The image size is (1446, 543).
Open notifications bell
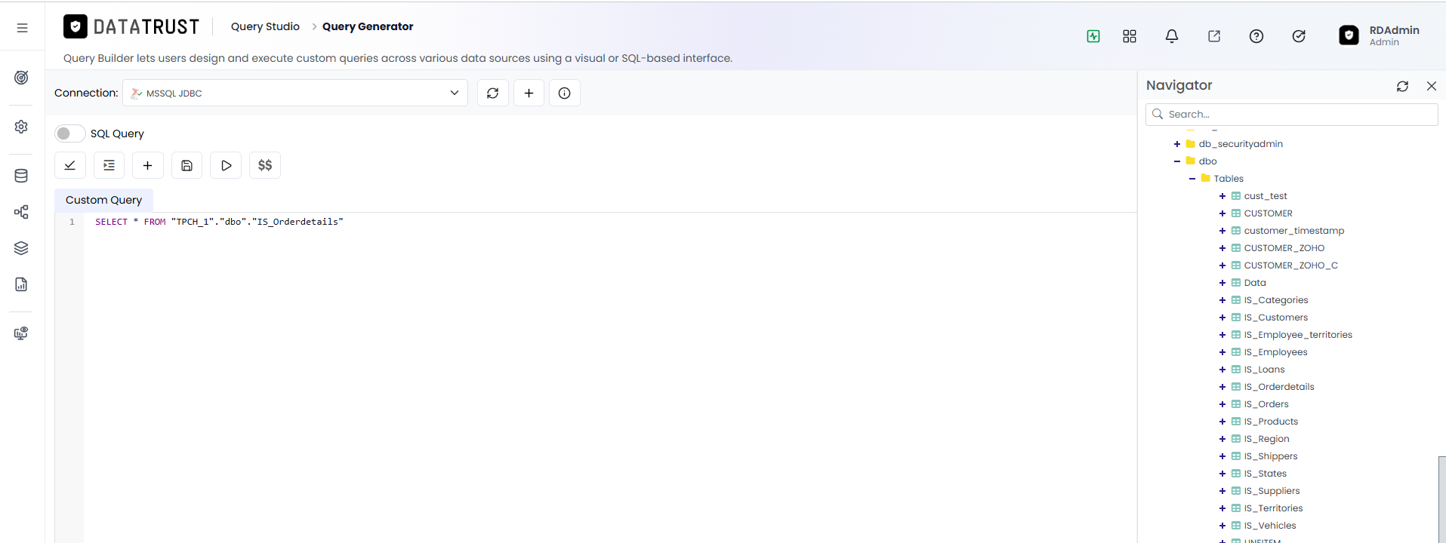[x=1172, y=36]
